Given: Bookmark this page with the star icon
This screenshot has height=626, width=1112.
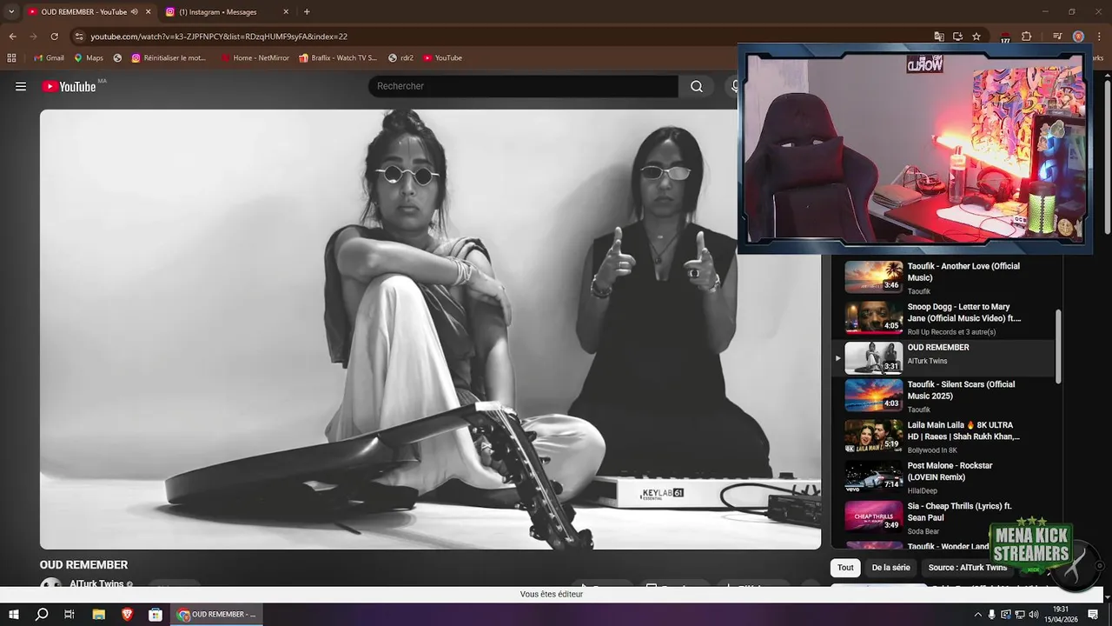Looking at the screenshot, I should click(x=976, y=37).
